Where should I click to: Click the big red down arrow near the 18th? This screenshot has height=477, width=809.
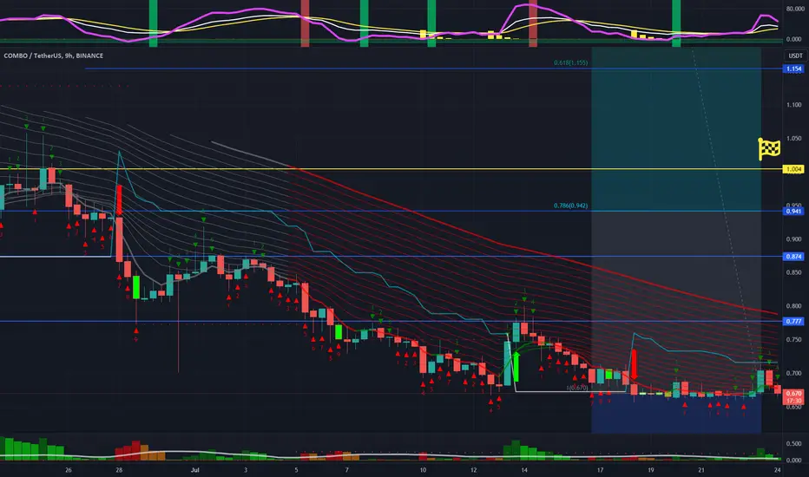(x=635, y=364)
